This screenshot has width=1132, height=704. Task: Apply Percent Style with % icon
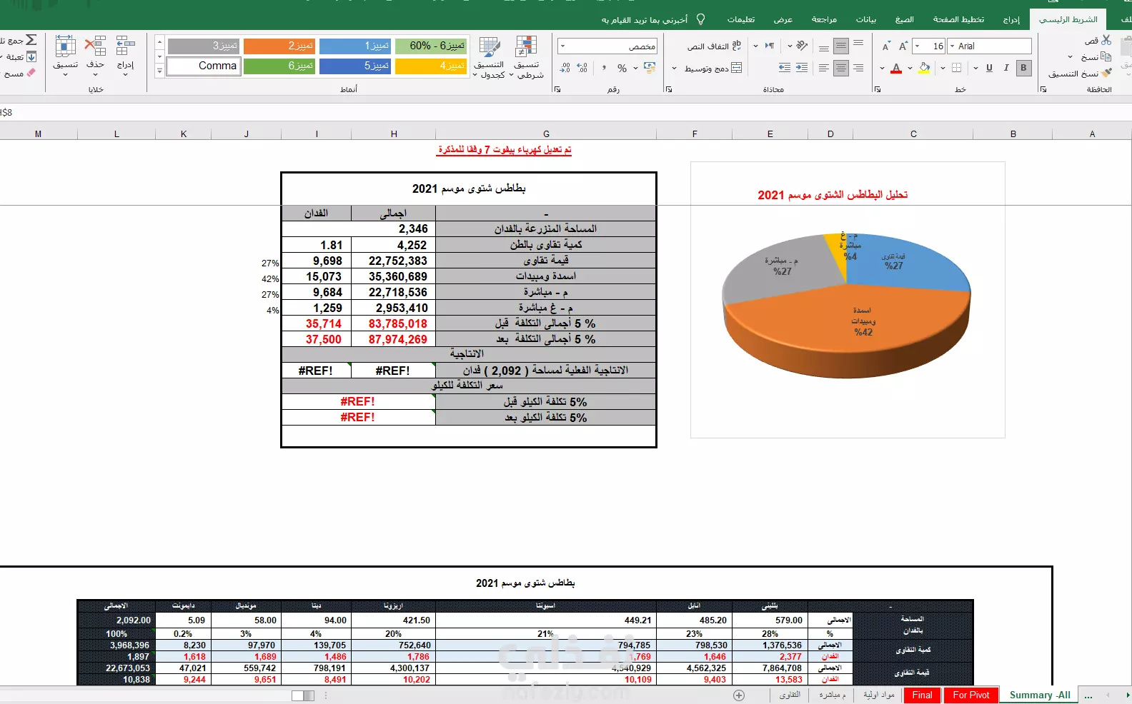tap(622, 68)
